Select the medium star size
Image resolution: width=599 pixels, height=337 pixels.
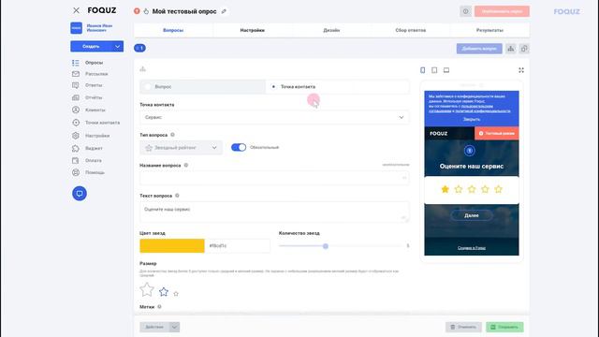point(164,292)
